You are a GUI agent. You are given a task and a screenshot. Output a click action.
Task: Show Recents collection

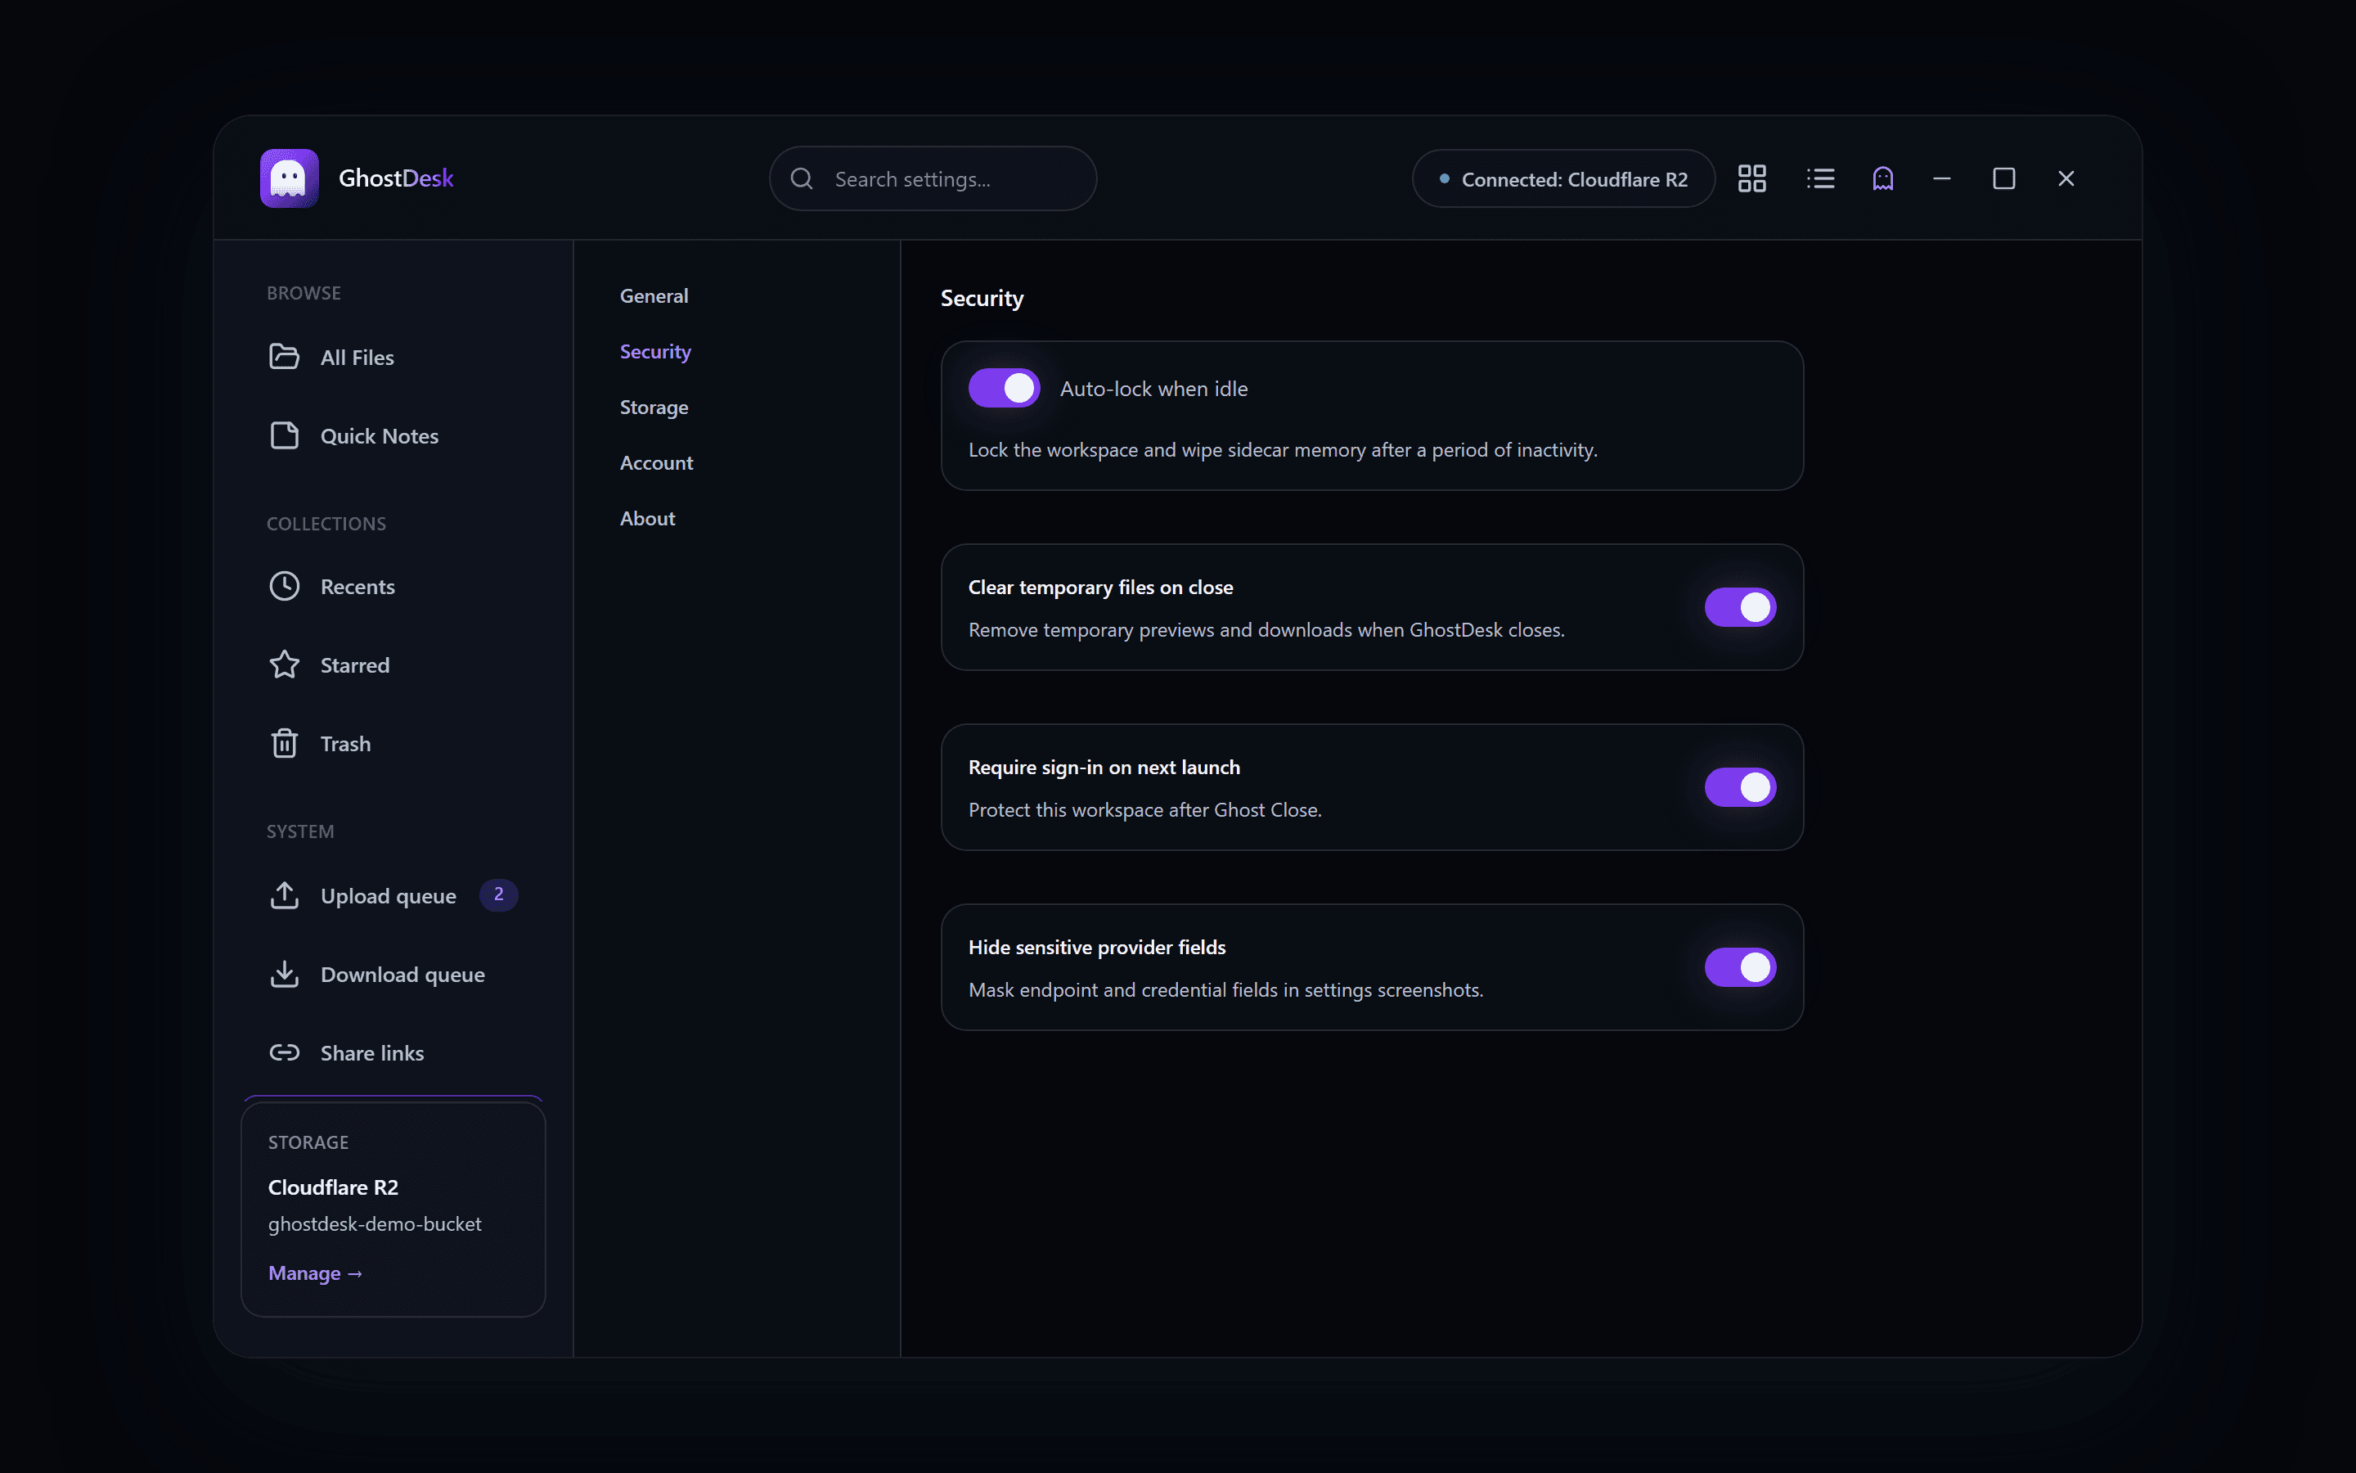click(357, 587)
